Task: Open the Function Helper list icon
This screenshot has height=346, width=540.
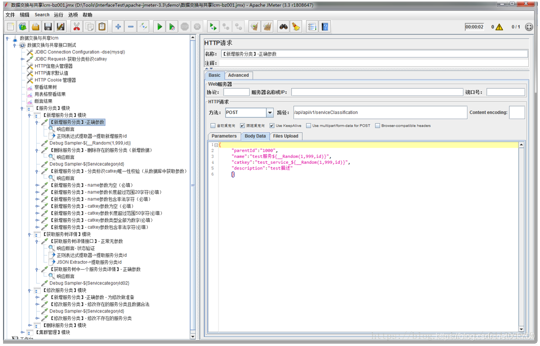Action: [x=312, y=26]
